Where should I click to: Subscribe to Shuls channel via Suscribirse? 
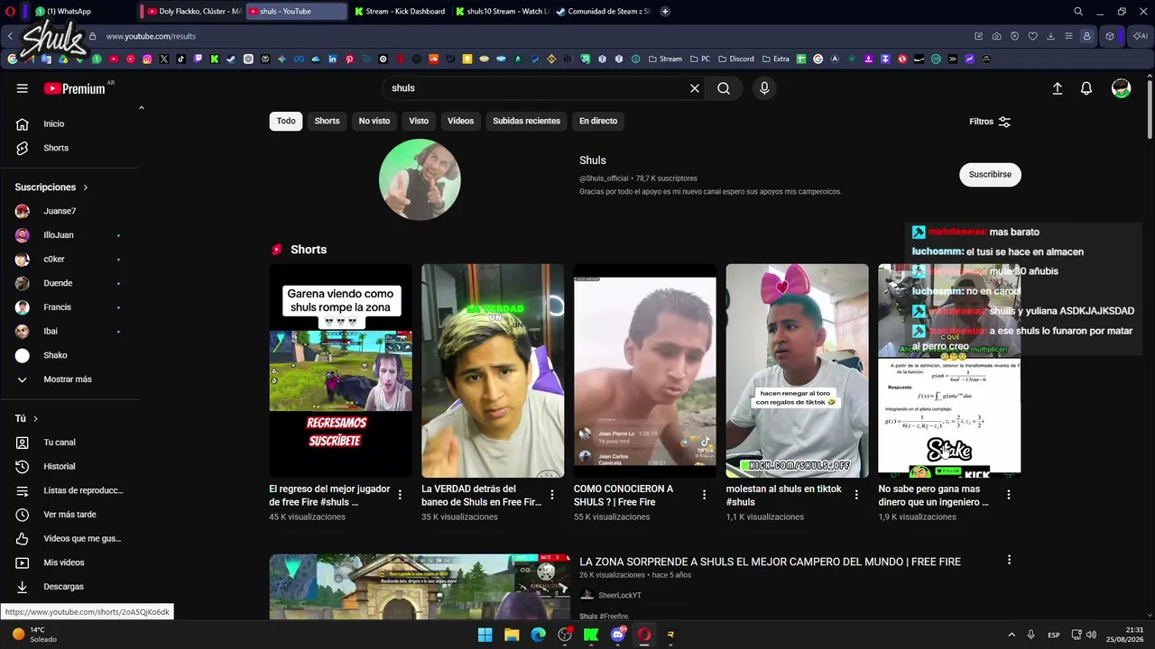pyautogui.click(x=990, y=175)
